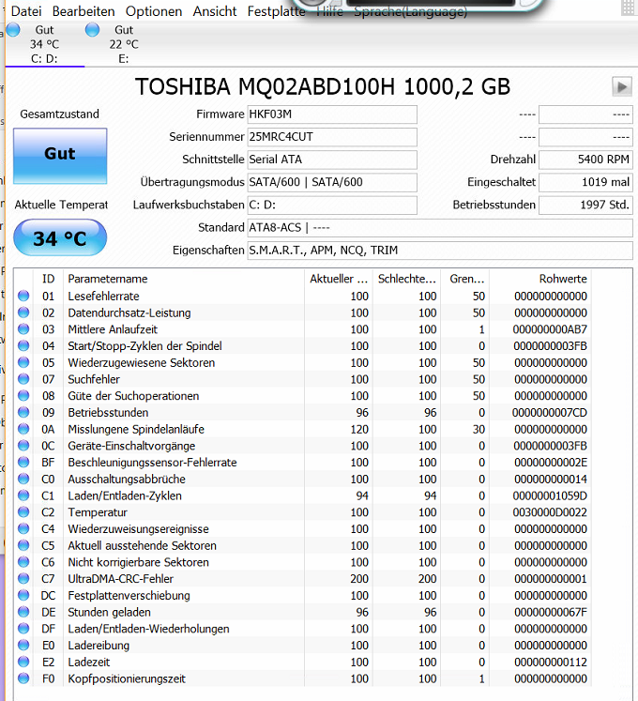The image size is (638, 701).
Task: Click the Aktueller column header
Action: (x=339, y=279)
